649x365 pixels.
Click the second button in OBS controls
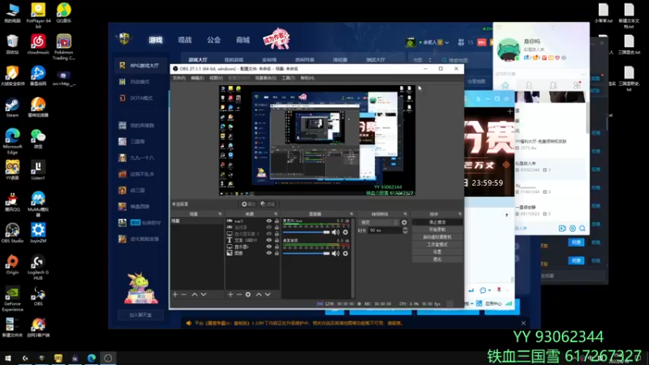(x=437, y=230)
